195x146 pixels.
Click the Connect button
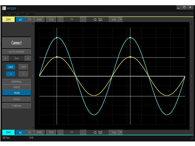(17, 43)
